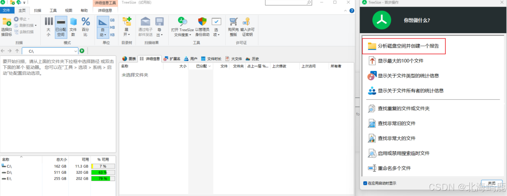Sort by the Allocated (已分配) column header
Image resolution: width=507 pixels, height=196 pixels.
(200, 66)
